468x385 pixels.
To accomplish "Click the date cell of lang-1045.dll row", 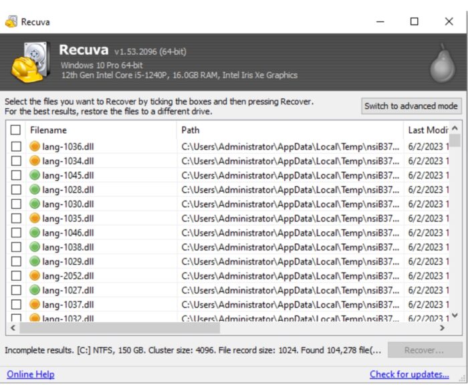I will coord(429,175).
